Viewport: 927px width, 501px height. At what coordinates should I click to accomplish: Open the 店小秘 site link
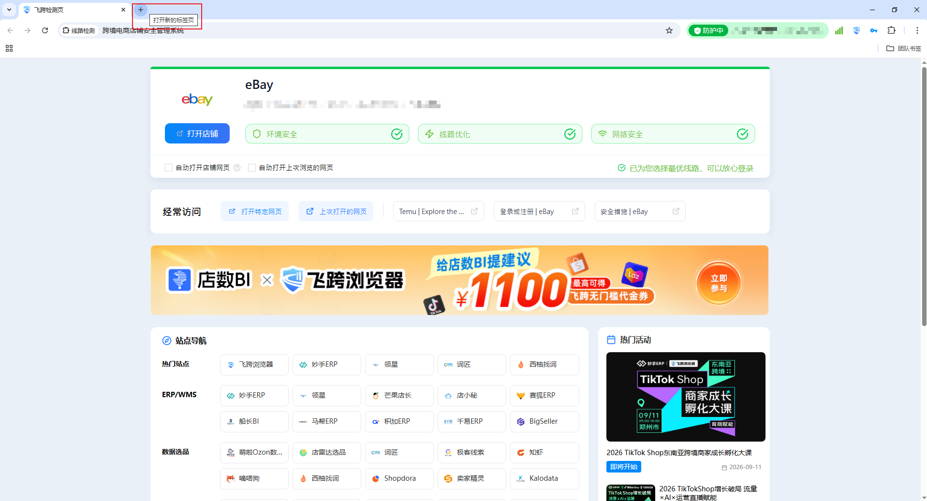(472, 396)
